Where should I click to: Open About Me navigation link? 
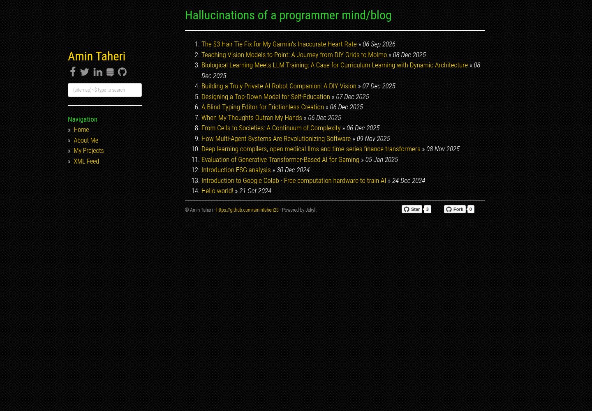click(x=86, y=140)
